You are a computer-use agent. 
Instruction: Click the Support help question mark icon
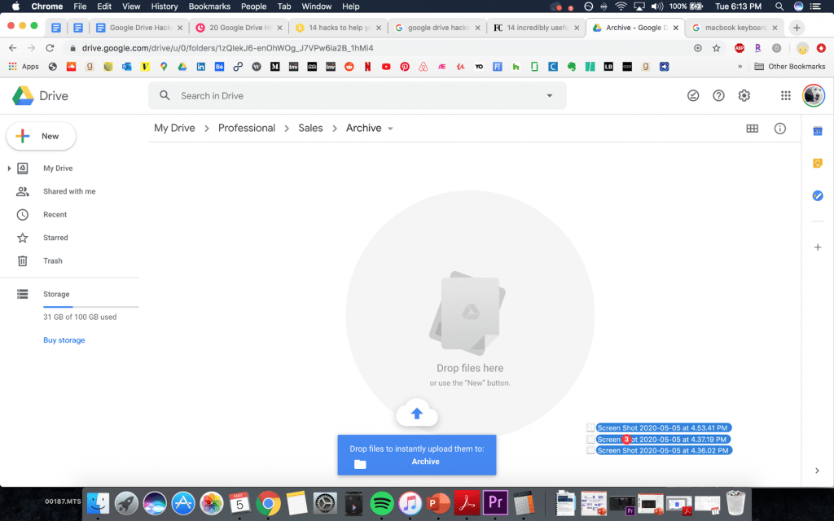(x=718, y=95)
